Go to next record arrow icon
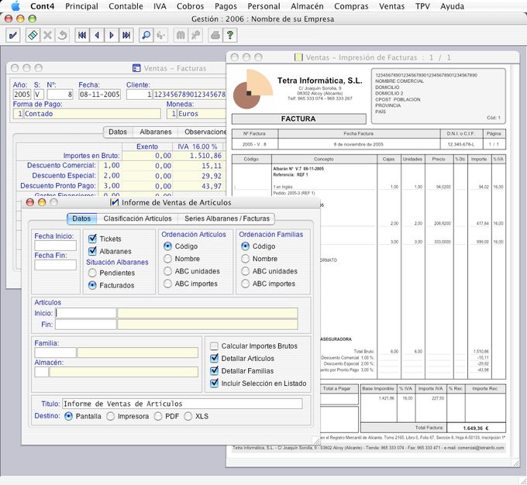Image resolution: width=527 pixels, height=485 pixels. pos(112,35)
